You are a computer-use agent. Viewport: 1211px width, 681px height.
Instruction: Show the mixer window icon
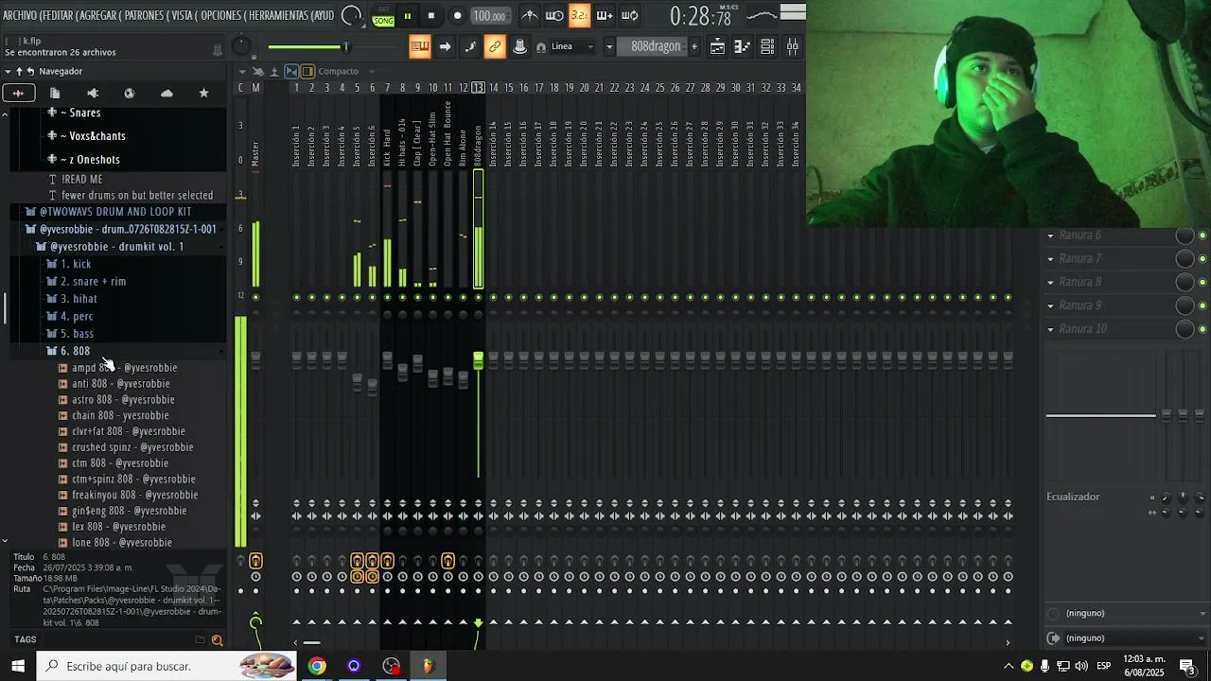792,46
